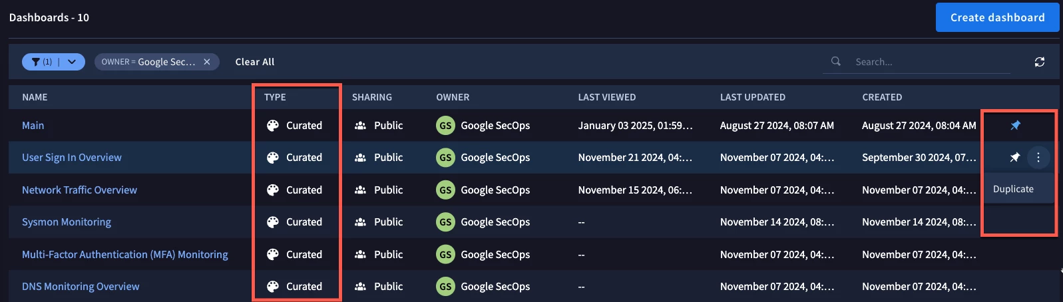Click Dashboards - 10 heading
The height and width of the screenshot is (302, 1063).
pos(49,17)
